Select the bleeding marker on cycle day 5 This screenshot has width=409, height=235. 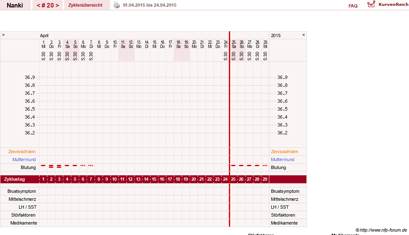(x=75, y=165)
